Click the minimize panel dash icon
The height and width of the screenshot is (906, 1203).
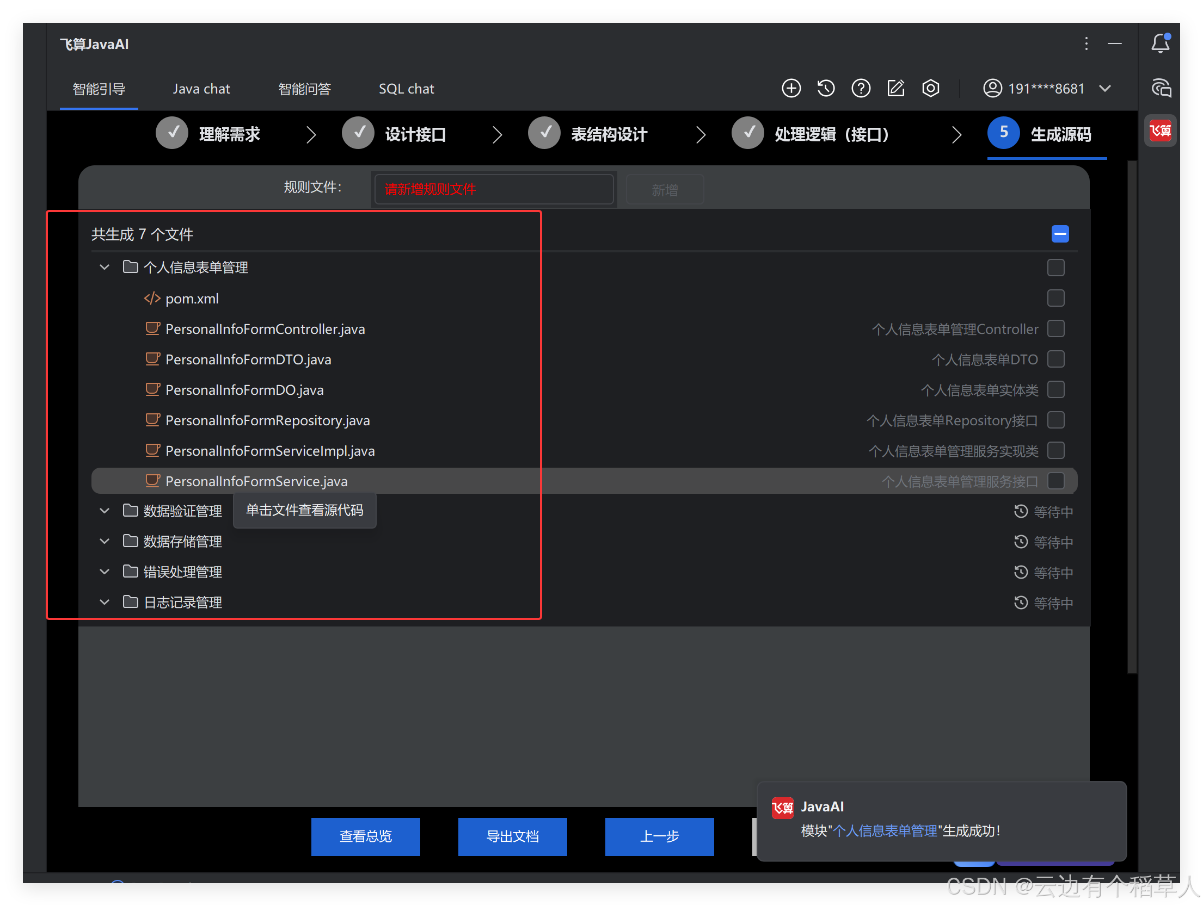click(x=1114, y=44)
